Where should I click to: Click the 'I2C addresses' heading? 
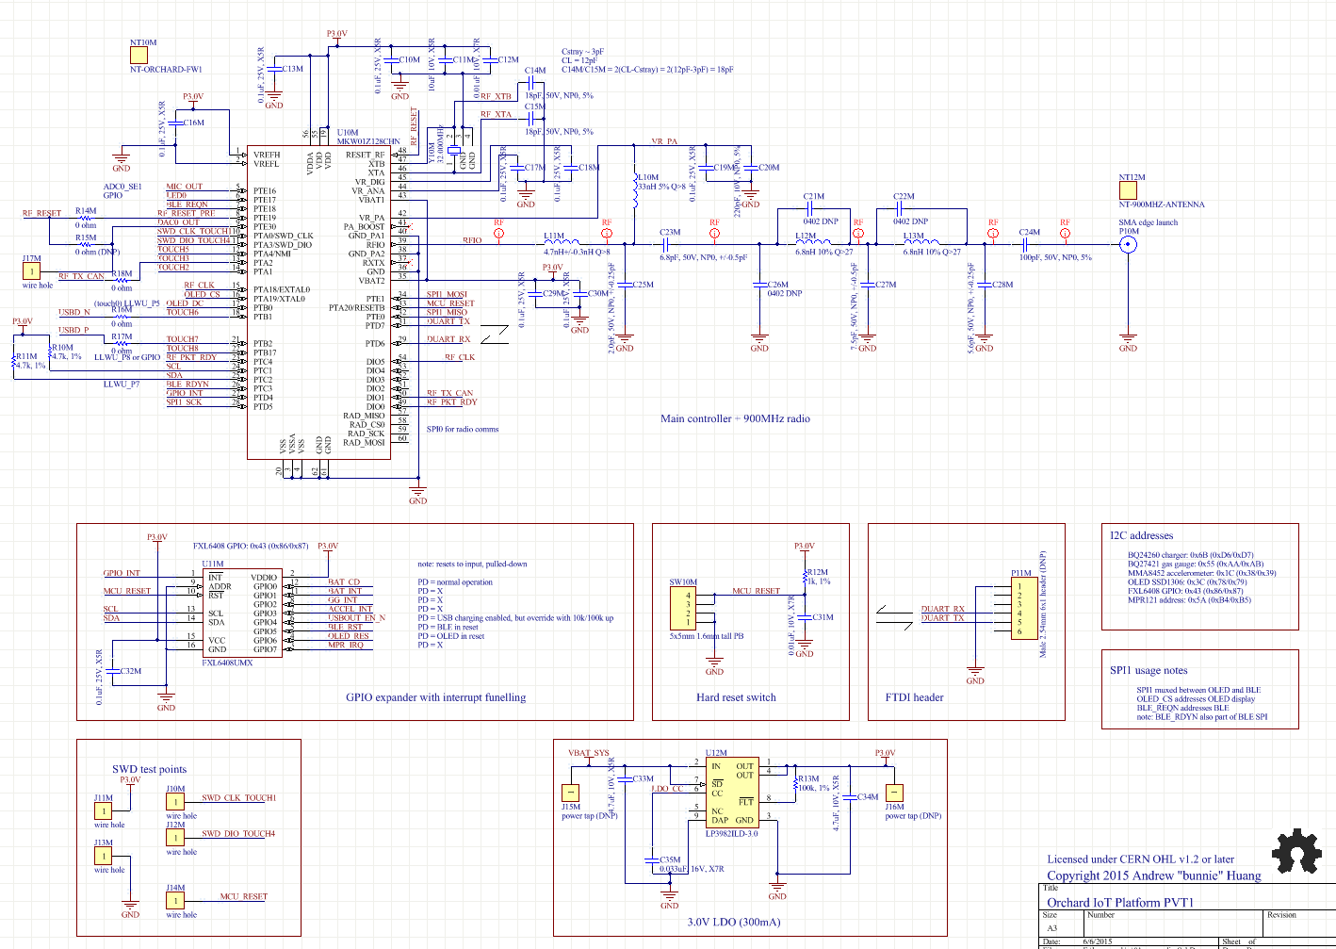1141,535
